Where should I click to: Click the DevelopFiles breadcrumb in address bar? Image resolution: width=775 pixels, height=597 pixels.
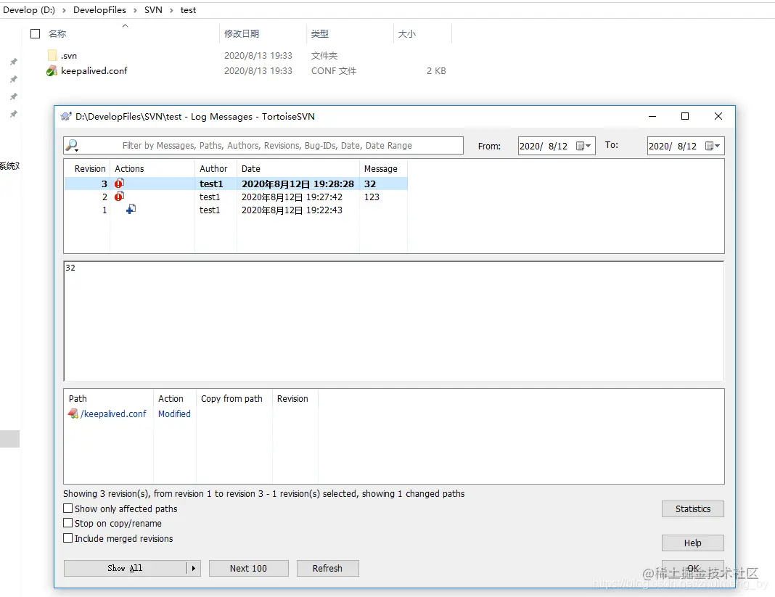click(x=99, y=10)
